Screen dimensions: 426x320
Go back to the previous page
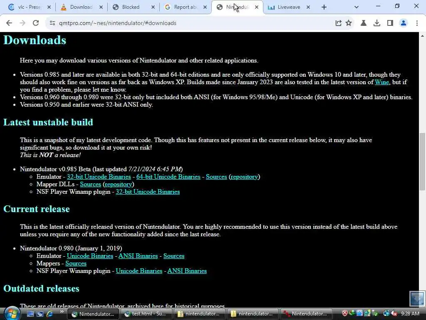pyautogui.click(x=9, y=23)
